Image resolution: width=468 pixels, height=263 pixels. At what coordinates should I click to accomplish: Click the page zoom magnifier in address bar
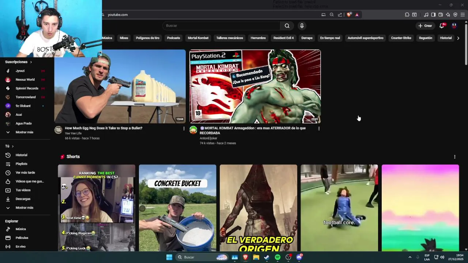(332, 15)
